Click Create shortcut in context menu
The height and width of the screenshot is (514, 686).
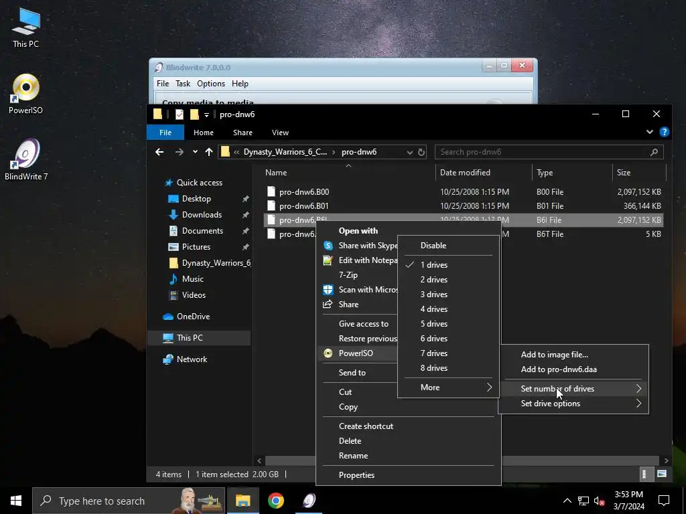[408, 426]
